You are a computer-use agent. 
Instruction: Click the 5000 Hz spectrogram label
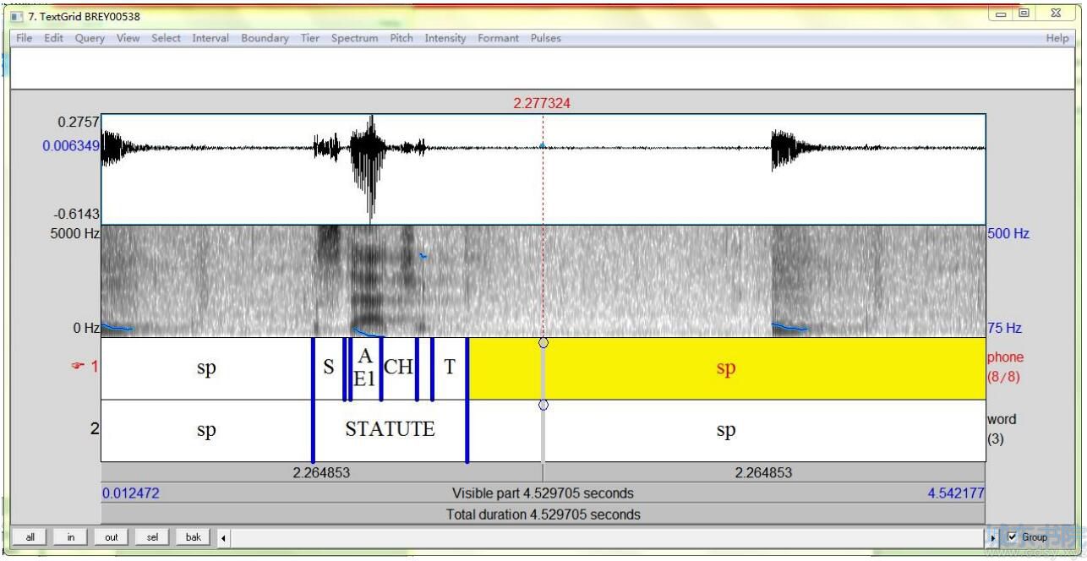tap(75, 233)
